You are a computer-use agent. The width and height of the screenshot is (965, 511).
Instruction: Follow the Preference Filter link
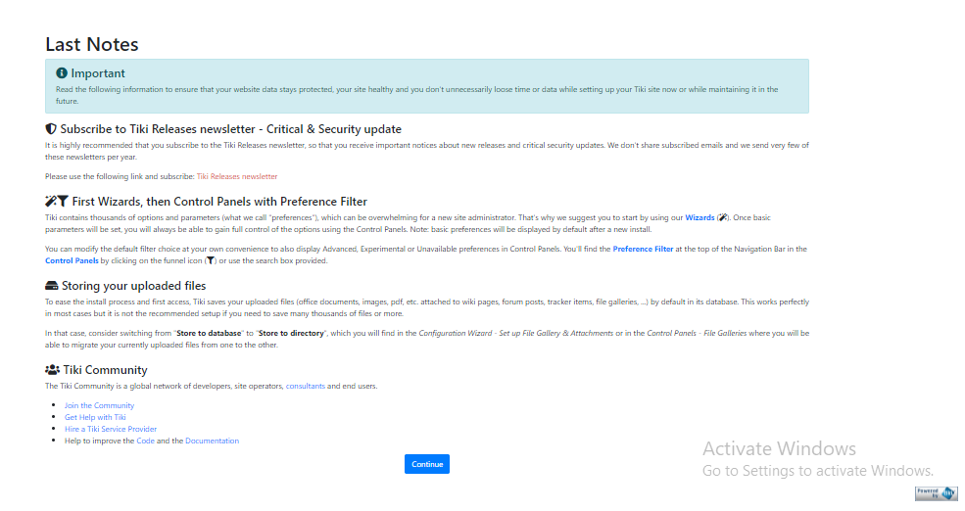point(643,250)
